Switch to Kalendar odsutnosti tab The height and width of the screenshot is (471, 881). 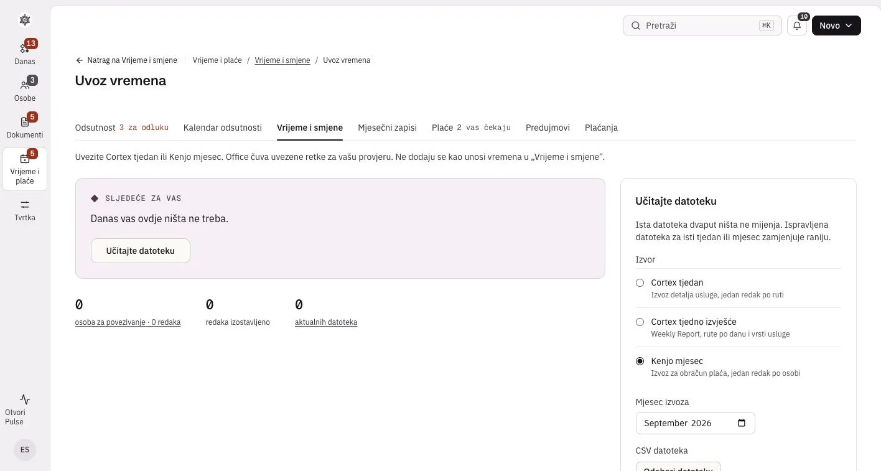223,128
